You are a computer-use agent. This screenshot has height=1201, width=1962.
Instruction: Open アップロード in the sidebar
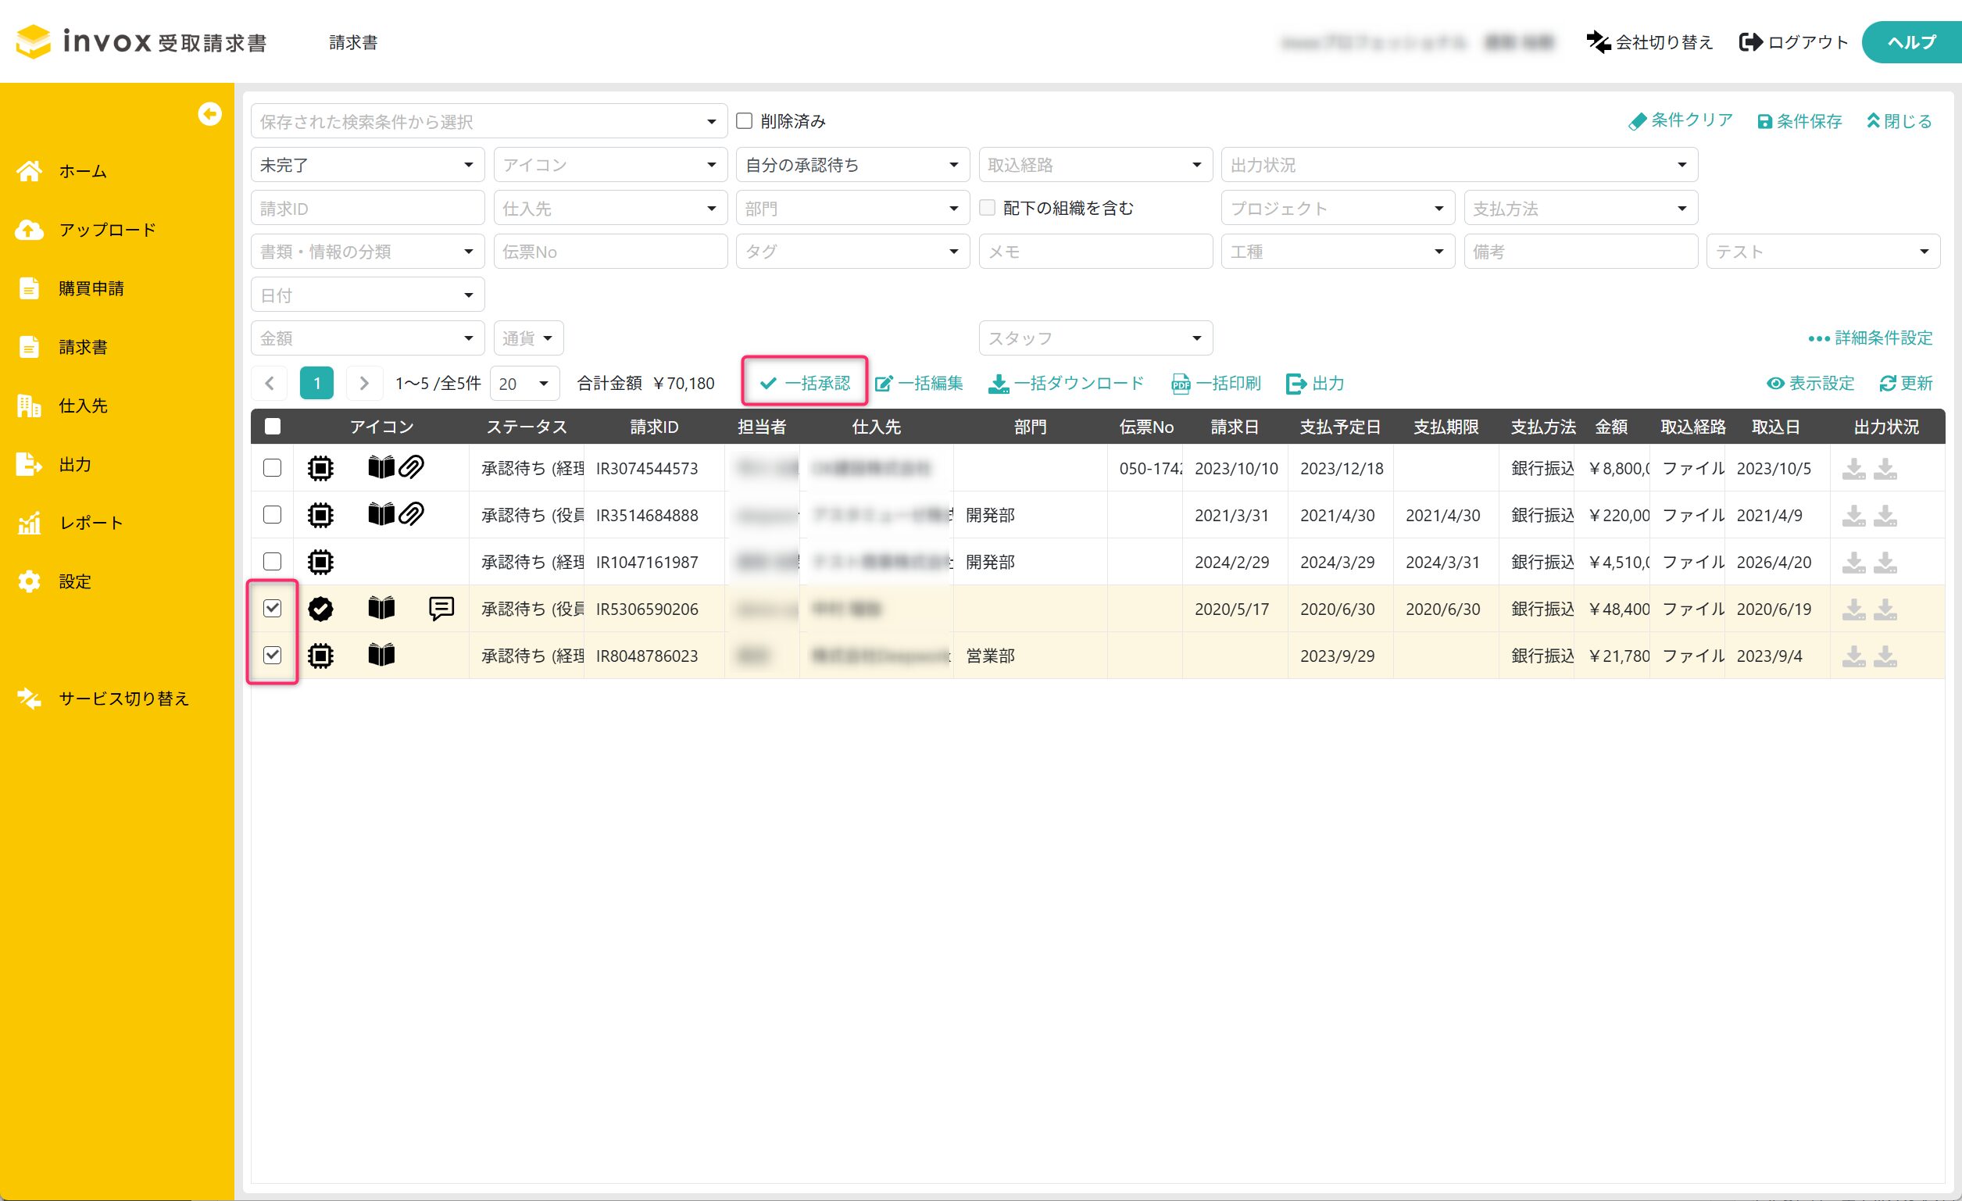pos(107,231)
